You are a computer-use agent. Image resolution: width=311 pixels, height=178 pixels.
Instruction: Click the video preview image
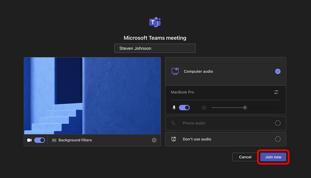point(92,96)
